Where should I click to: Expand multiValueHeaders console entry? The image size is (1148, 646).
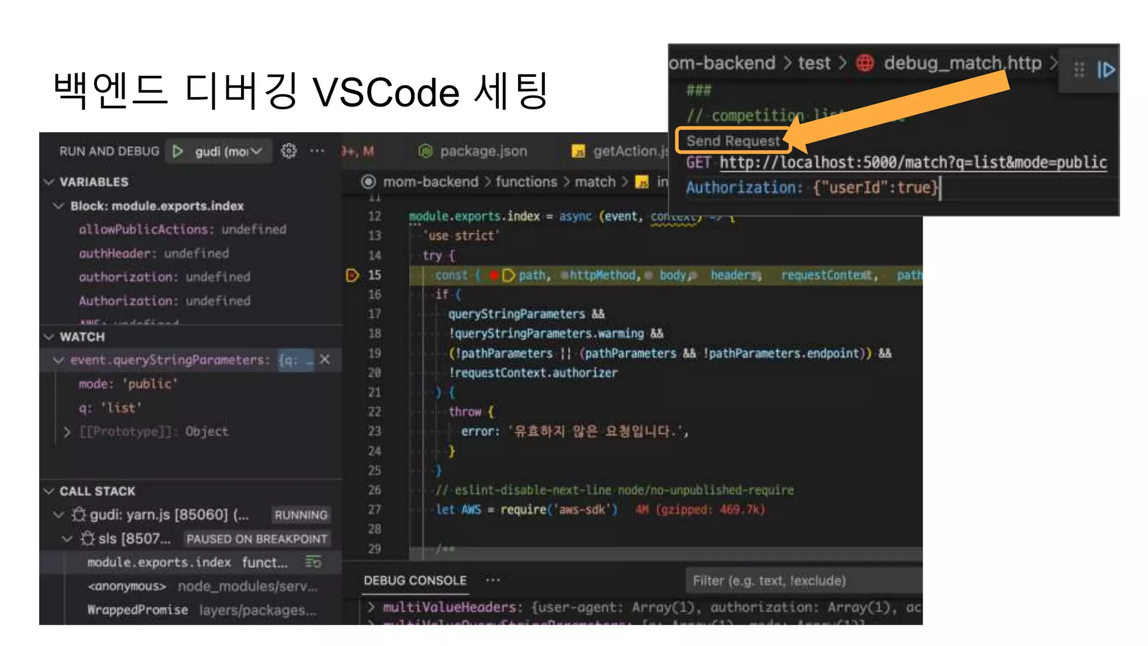coord(371,607)
